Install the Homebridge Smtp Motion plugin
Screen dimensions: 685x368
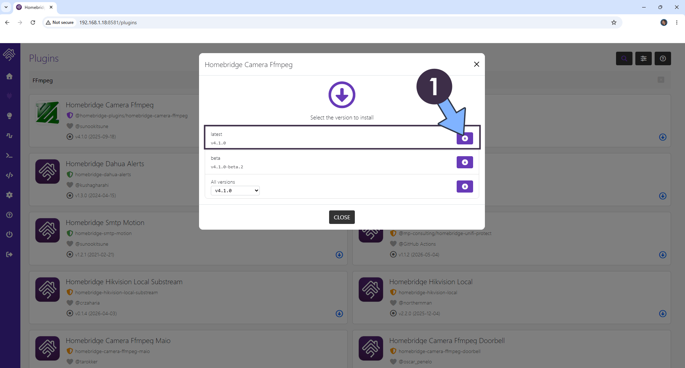[339, 255]
